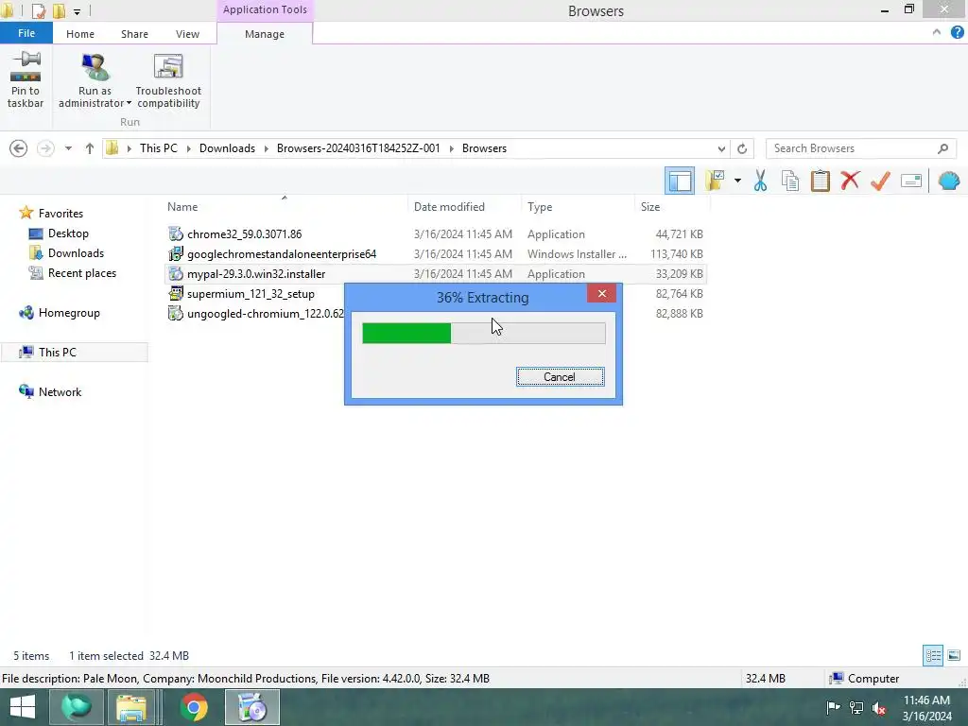This screenshot has height=726, width=968.
Task: Switch to details view layout icon
Action: pos(933,655)
